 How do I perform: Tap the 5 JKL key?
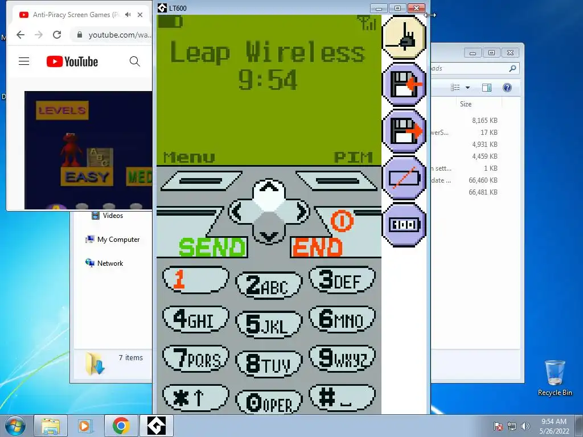click(269, 325)
